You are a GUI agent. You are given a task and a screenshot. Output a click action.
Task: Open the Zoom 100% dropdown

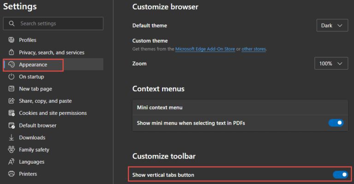click(331, 64)
